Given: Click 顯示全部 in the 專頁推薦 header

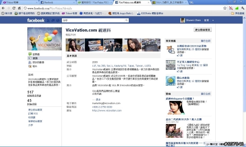Looking at the screenshot, I should click(x=206, y=41).
